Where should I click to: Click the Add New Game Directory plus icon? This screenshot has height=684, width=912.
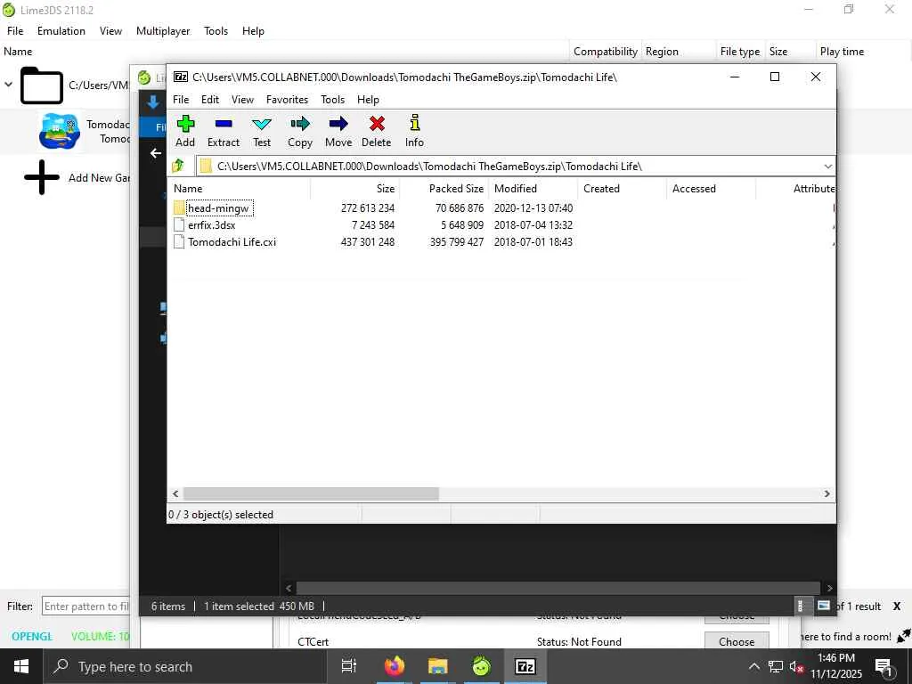[x=41, y=177]
